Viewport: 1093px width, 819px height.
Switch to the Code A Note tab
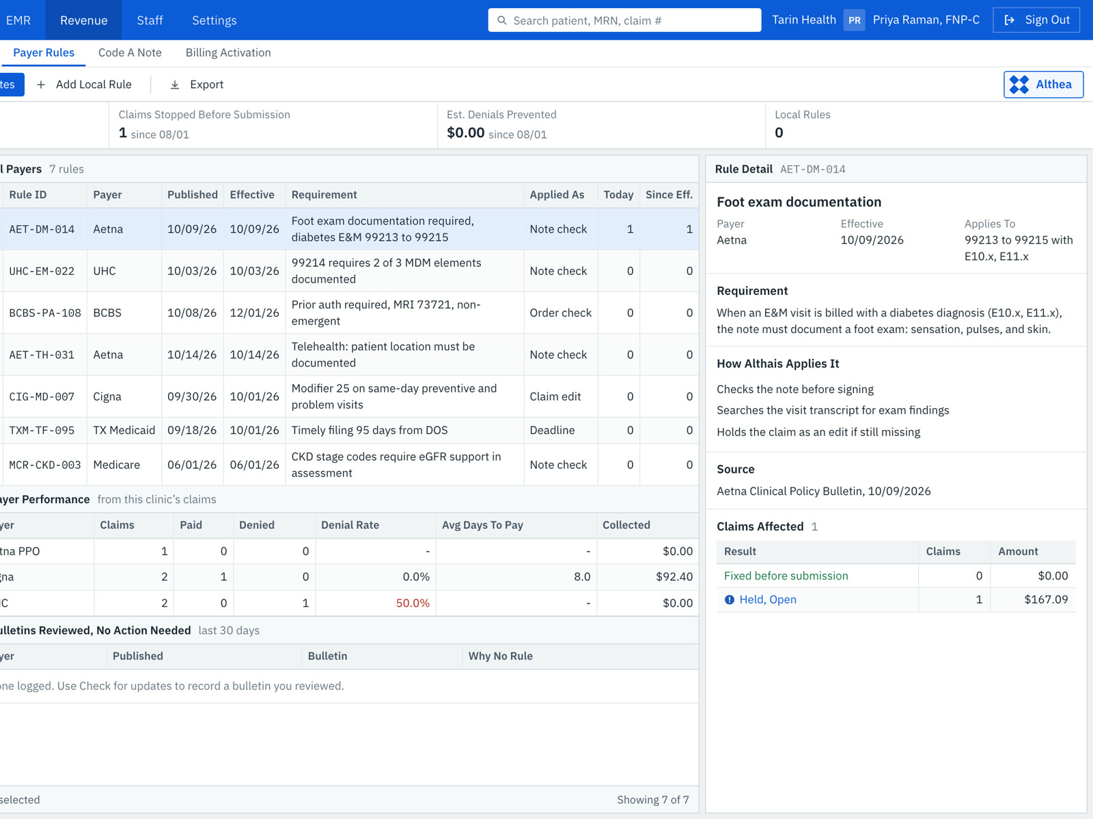pos(130,53)
